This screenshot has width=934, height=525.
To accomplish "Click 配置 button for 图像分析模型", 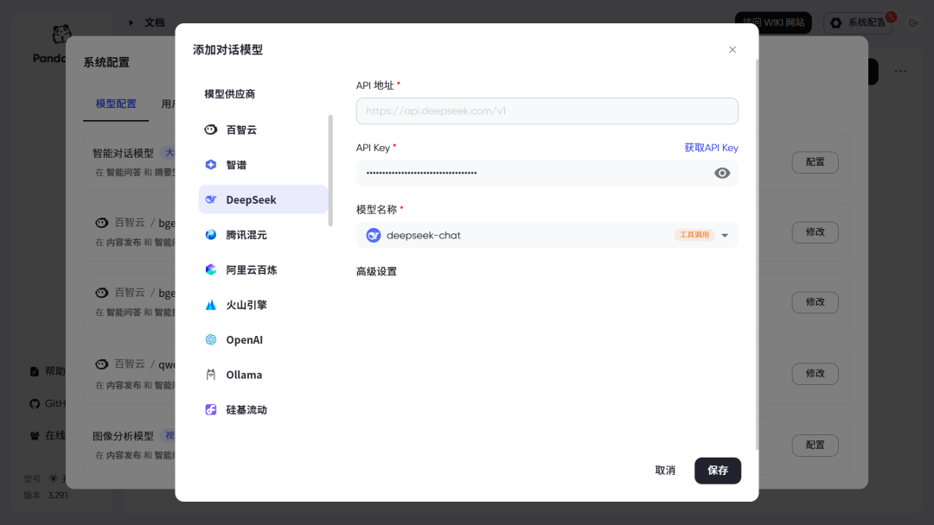I will pyautogui.click(x=815, y=445).
